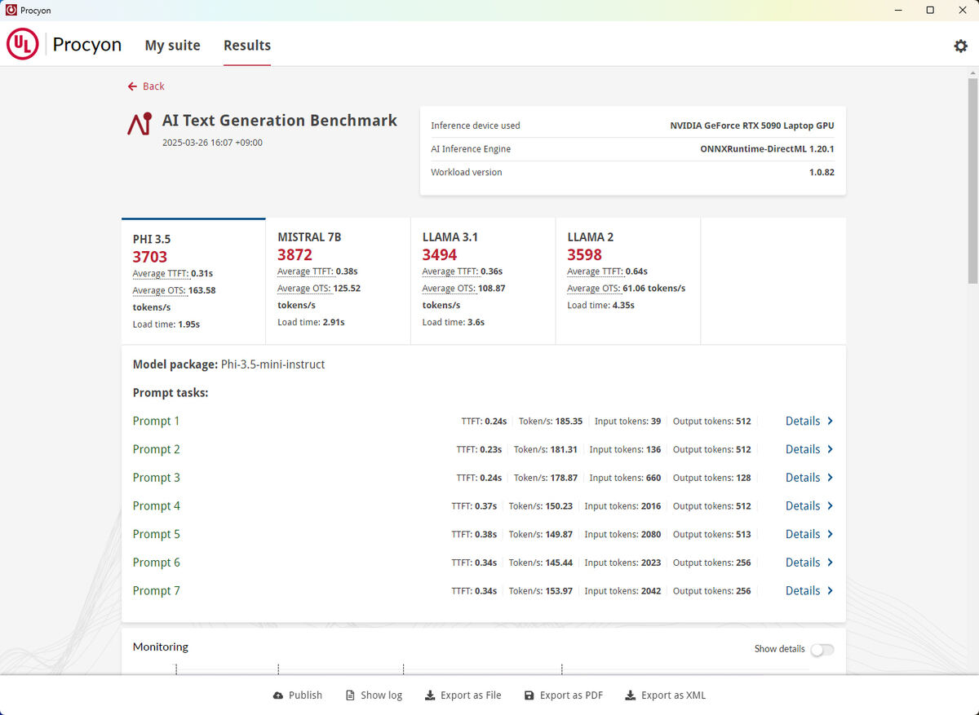
Task: Click the back arrow icon
Action: pyautogui.click(x=132, y=86)
